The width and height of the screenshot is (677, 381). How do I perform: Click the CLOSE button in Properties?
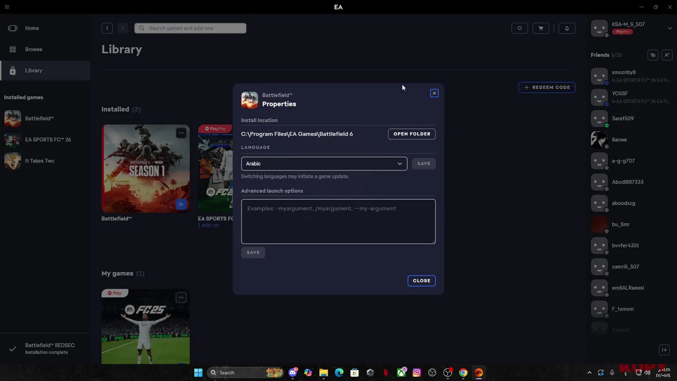click(422, 280)
